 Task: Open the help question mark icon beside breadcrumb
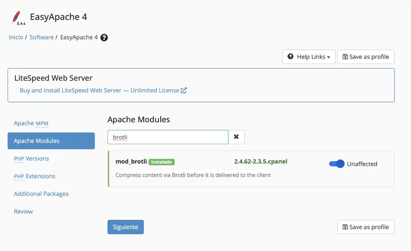click(x=104, y=38)
